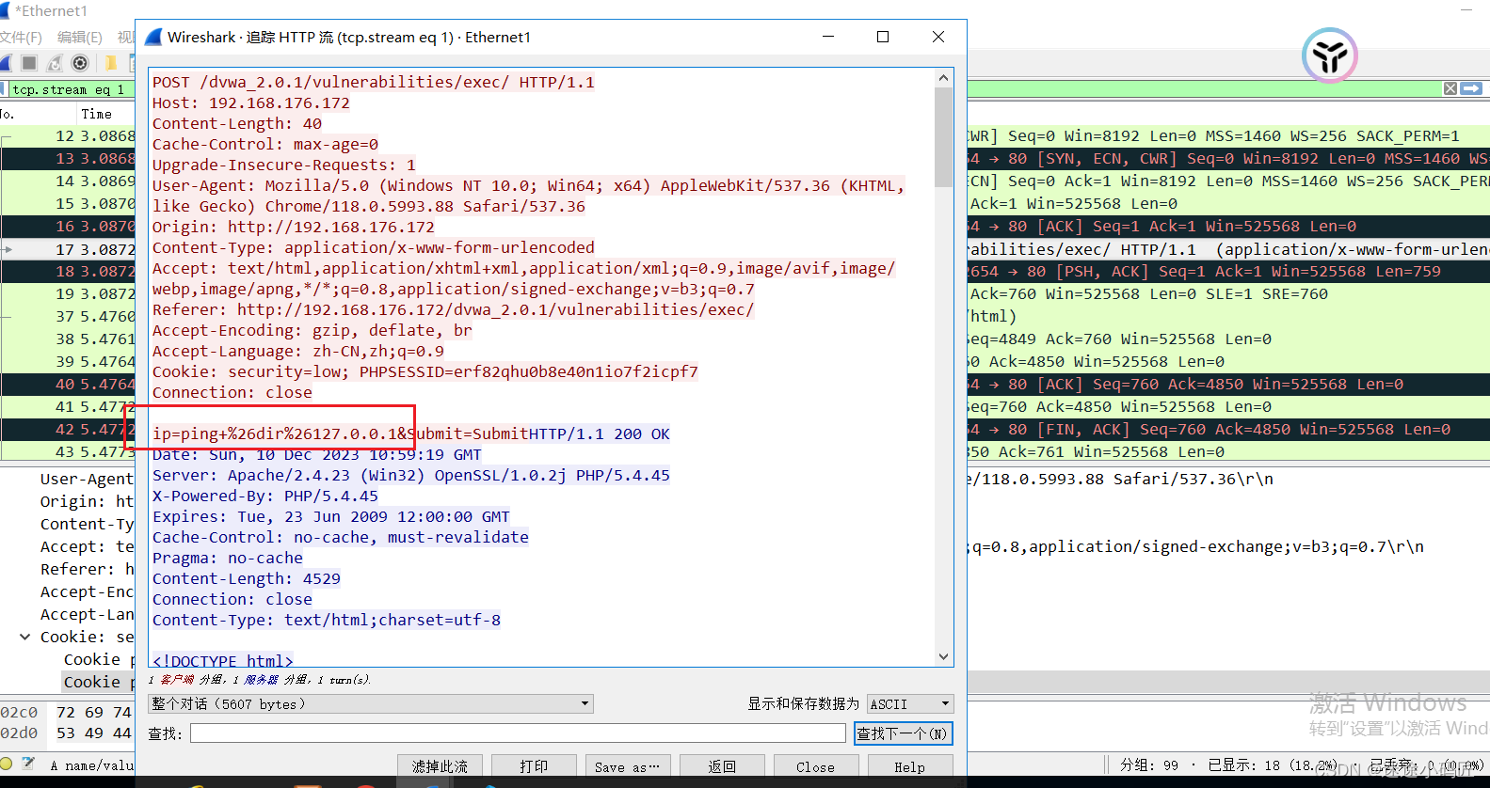Click the Content-Length: 4529 response line

[x=247, y=578]
